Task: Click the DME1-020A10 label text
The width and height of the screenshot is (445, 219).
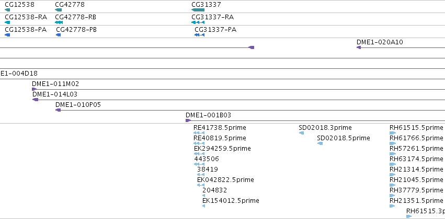Action: (380, 42)
